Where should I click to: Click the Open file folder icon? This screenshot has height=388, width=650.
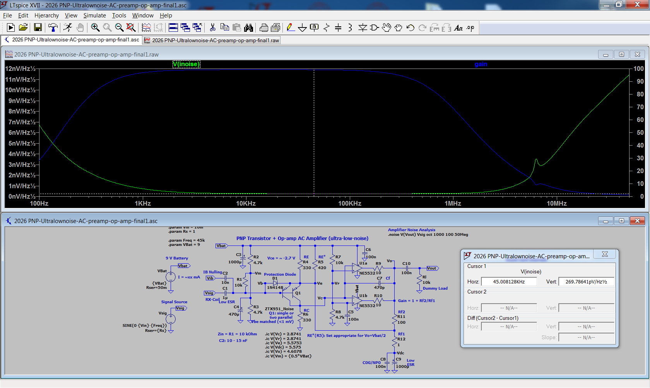(23, 27)
